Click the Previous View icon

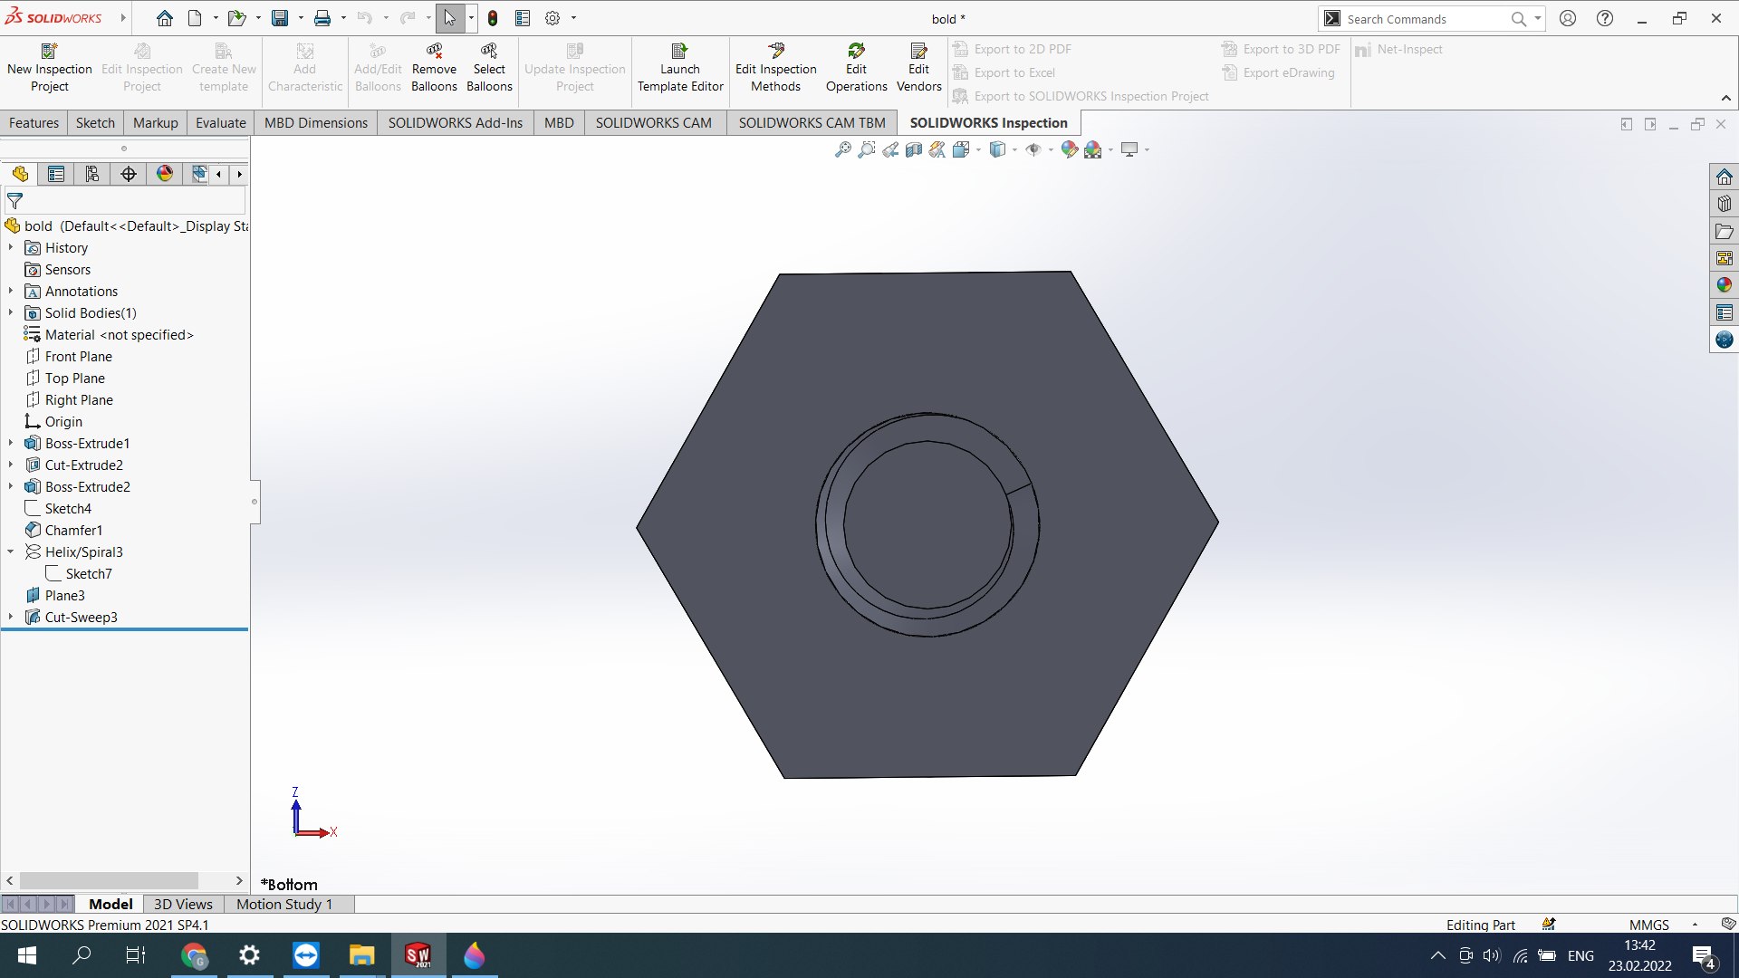tap(890, 149)
